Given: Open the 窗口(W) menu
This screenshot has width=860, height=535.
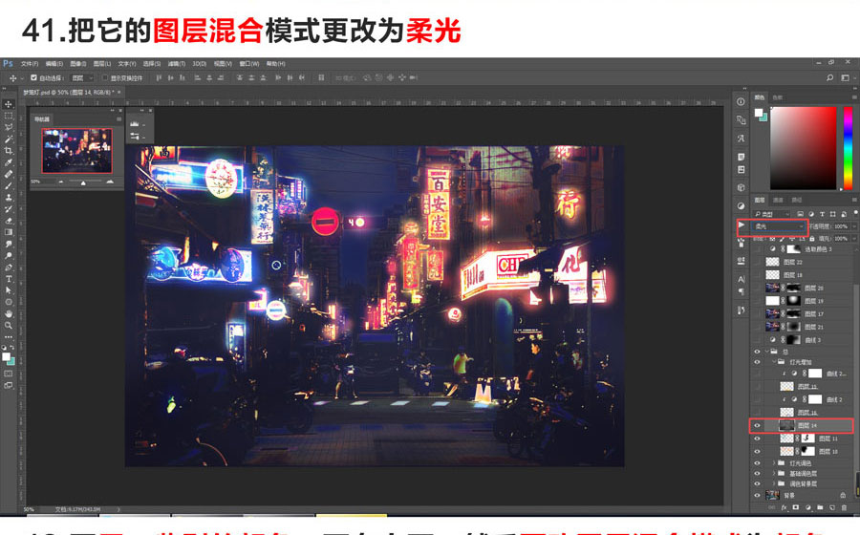Looking at the screenshot, I should point(249,64).
